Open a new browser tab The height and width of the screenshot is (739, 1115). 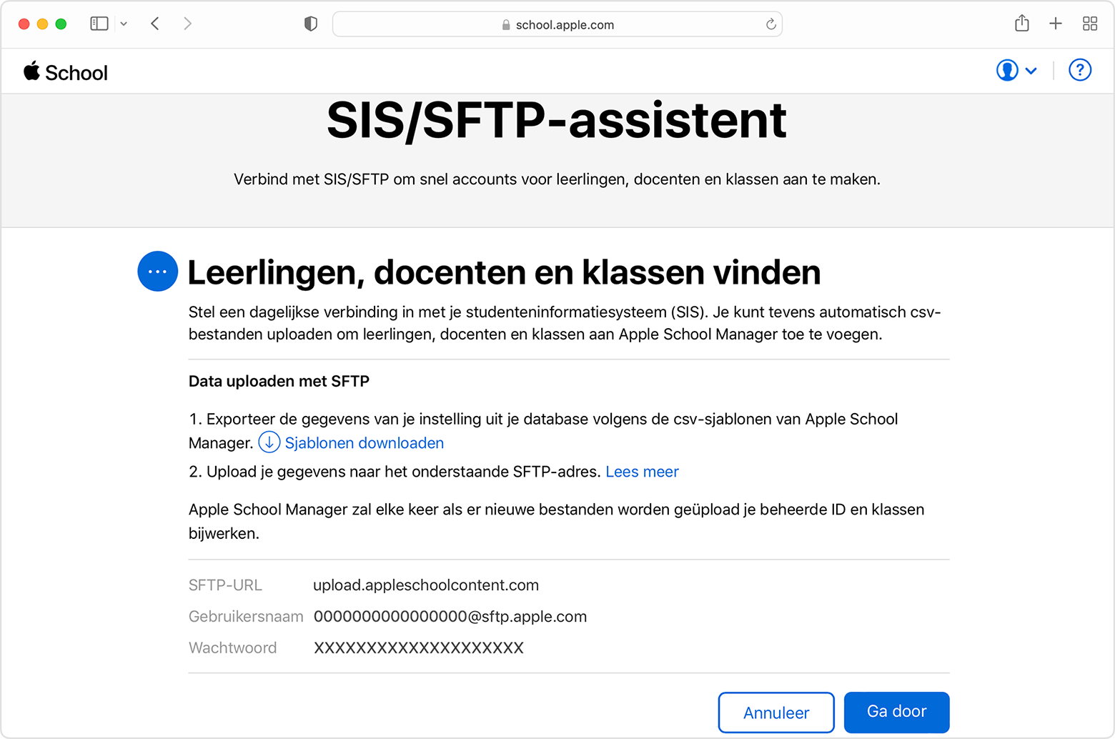click(1055, 24)
